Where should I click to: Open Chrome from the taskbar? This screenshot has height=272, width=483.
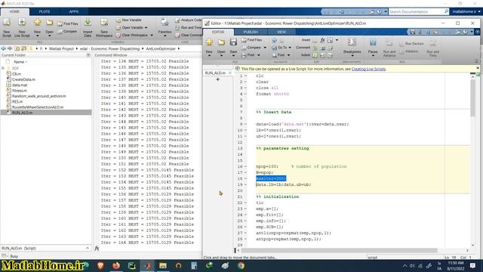coord(241,265)
